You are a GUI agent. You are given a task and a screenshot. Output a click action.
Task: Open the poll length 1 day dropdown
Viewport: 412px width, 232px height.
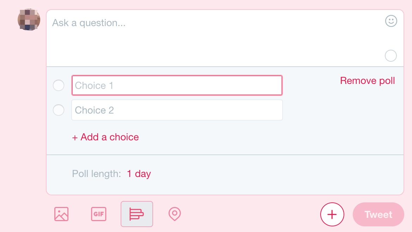point(139,174)
